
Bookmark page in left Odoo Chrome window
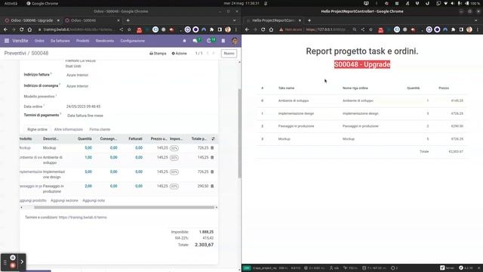tap(129, 29)
